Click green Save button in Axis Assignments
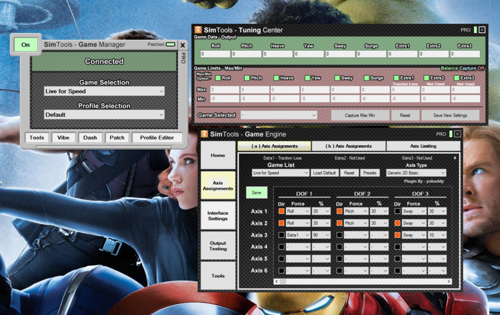This screenshot has width=500, height=315. (x=256, y=192)
